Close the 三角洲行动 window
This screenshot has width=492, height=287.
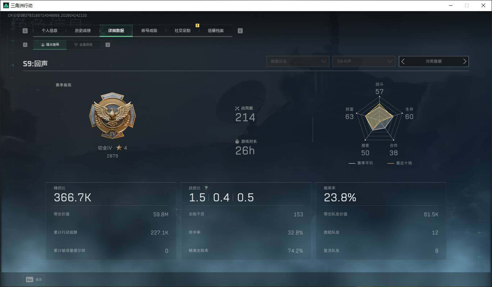tap(483, 5)
